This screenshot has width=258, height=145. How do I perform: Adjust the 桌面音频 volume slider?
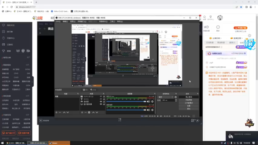(x=126, y=110)
